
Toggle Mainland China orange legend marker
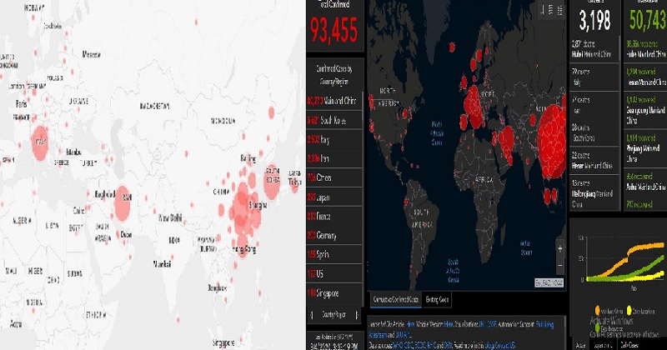pyautogui.click(x=597, y=311)
